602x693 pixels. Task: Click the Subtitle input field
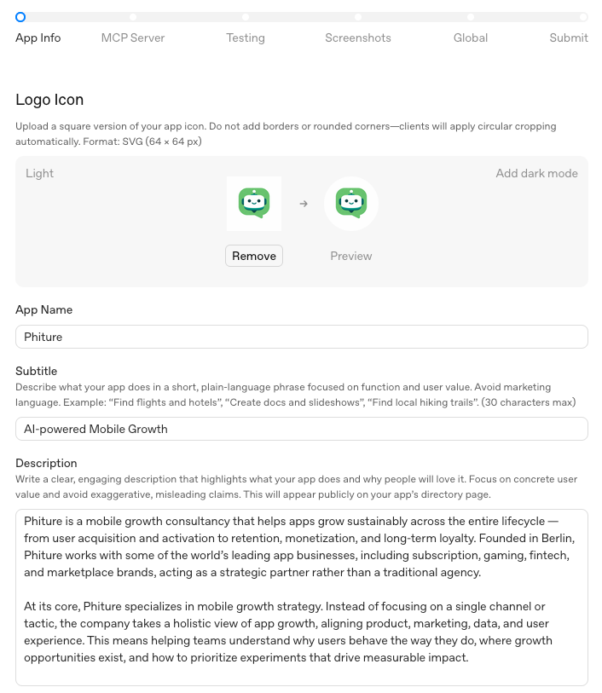pyautogui.click(x=302, y=429)
